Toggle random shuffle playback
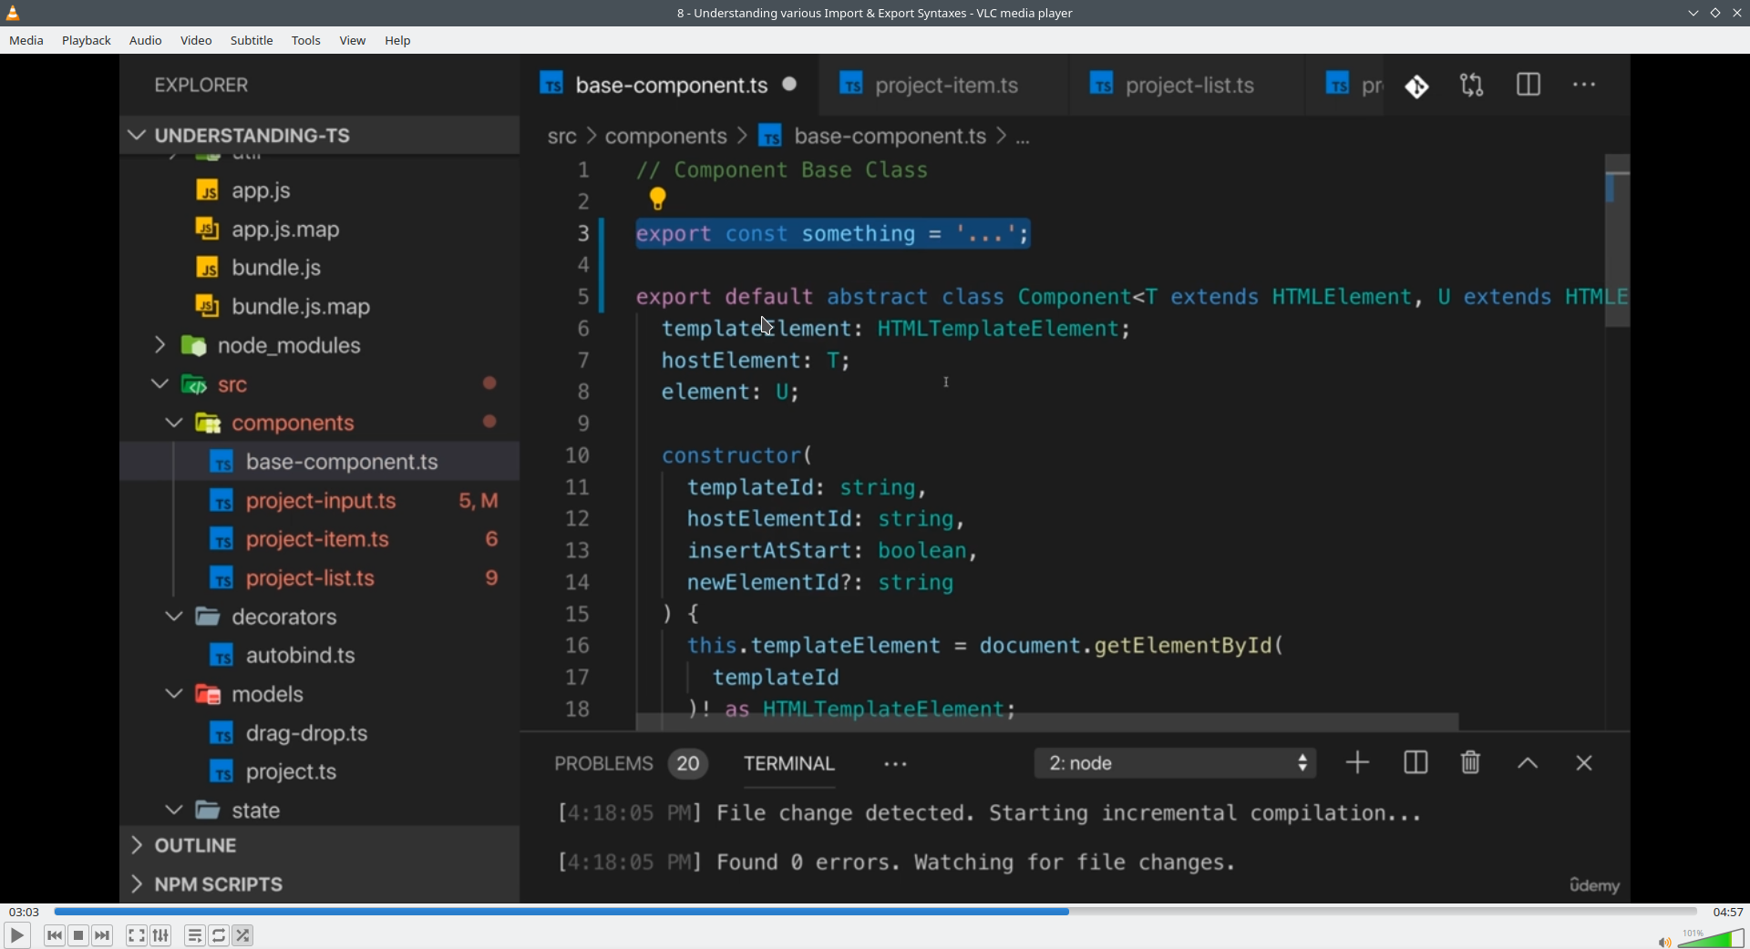The image size is (1750, 949). [x=243, y=935]
